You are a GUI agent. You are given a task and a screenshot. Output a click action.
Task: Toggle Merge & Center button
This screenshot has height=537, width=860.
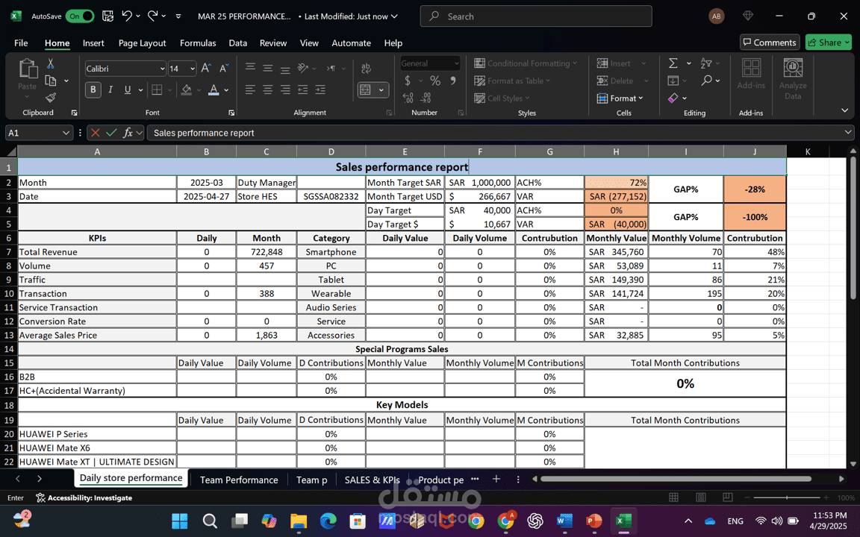(366, 89)
